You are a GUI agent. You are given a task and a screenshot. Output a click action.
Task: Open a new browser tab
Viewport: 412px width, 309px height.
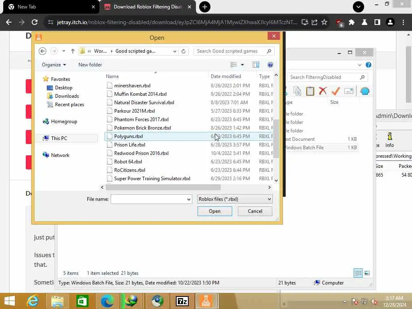pyautogui.click(x=205, y=7)
